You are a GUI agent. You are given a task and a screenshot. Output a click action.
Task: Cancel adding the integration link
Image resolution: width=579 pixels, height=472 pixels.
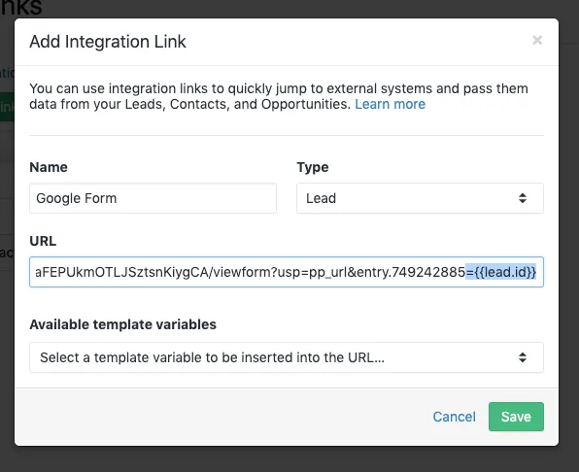(454, 417)
